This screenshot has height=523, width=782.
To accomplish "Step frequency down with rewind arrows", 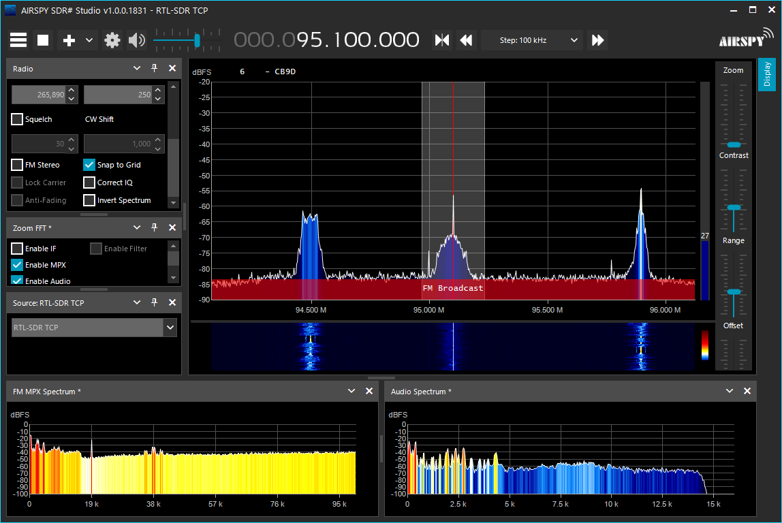I will coord(466,40).
